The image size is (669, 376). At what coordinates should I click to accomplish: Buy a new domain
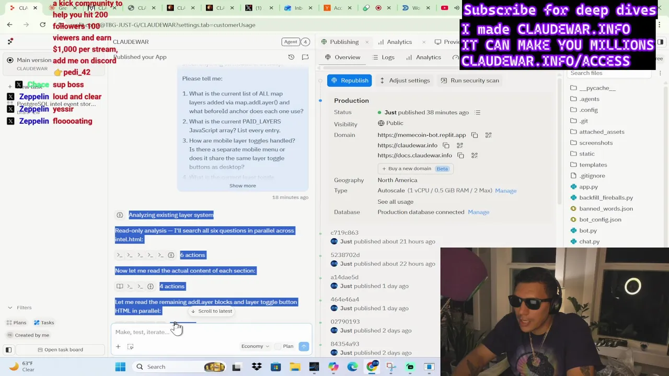(416, 169)
